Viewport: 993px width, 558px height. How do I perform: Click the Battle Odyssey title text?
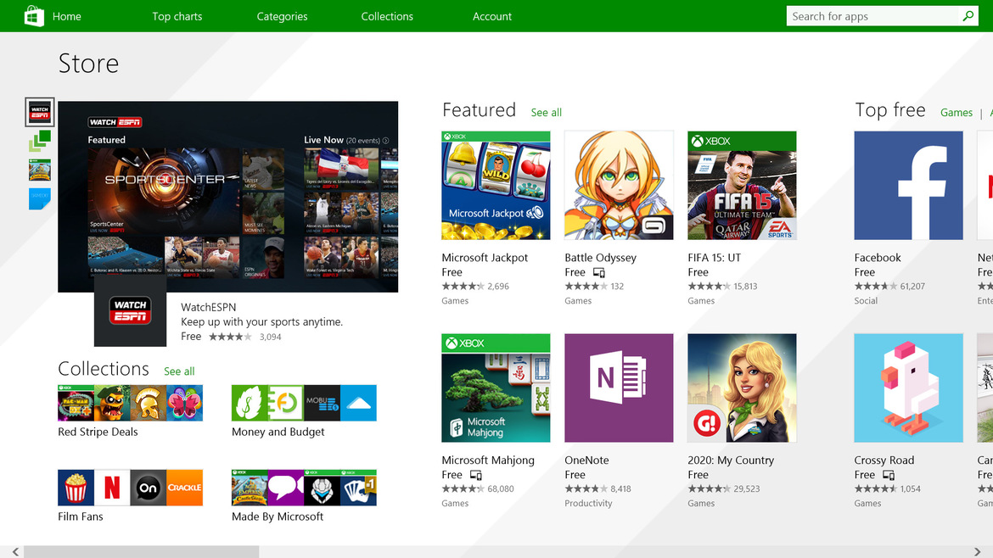(600, 258)
